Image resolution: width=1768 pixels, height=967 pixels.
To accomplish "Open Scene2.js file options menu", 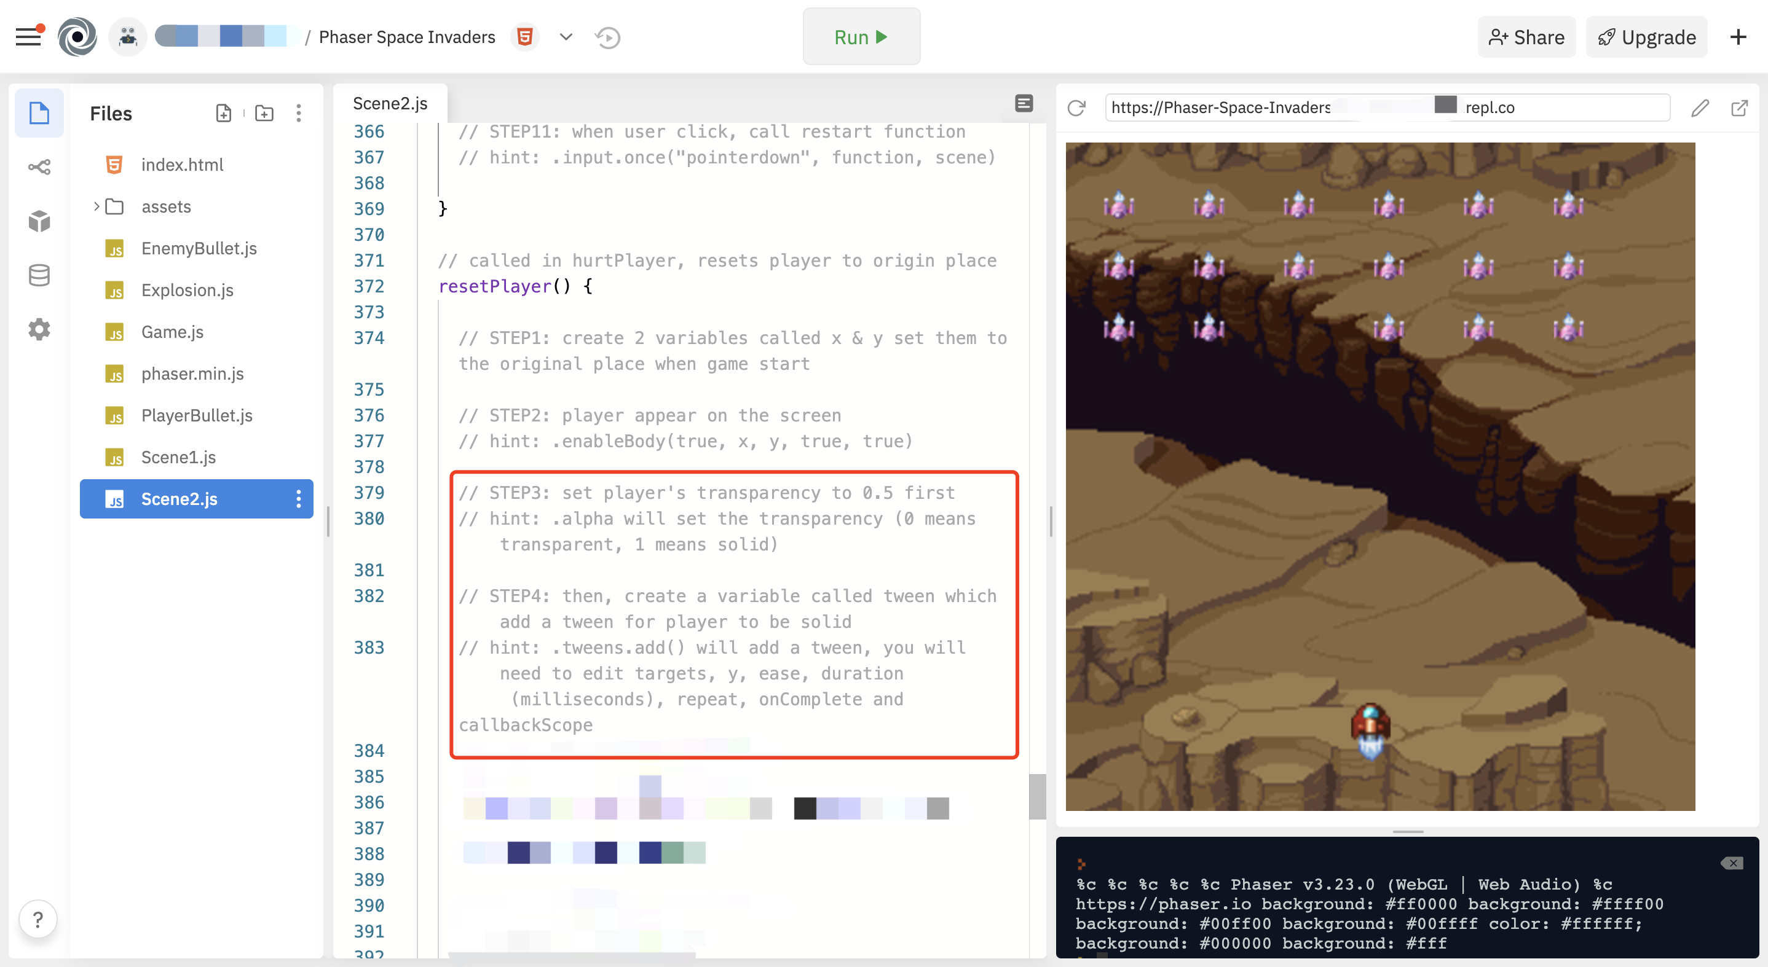I will point(299,499).
